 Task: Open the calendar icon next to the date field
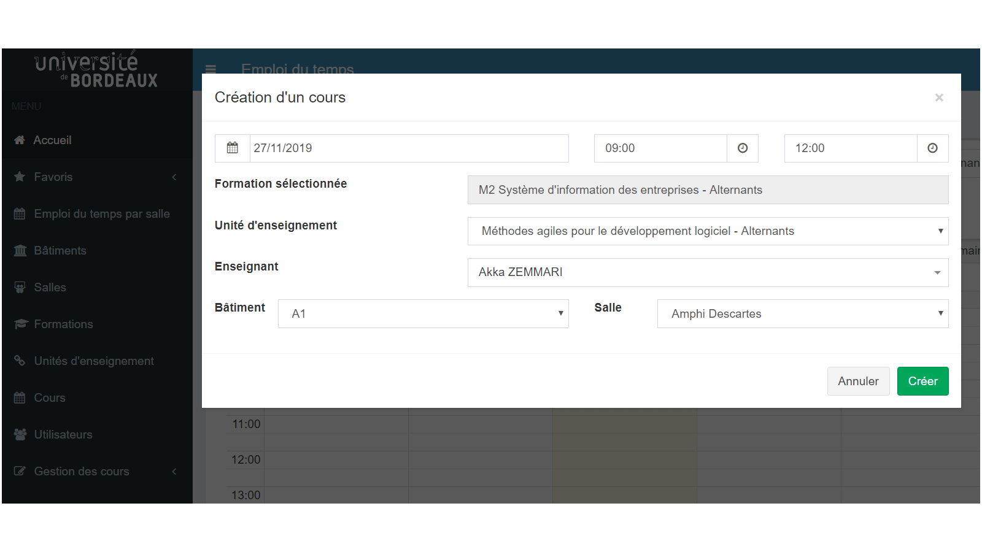click(x=232, y=148)
